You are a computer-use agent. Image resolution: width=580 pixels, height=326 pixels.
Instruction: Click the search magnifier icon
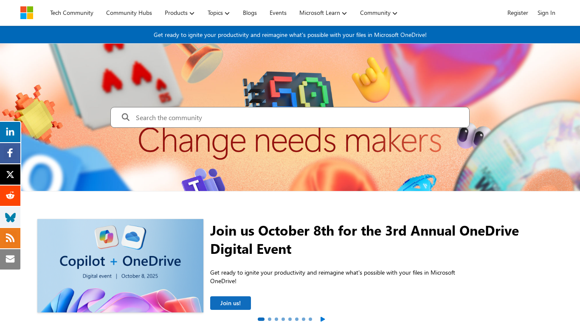(x=126, y=117)
